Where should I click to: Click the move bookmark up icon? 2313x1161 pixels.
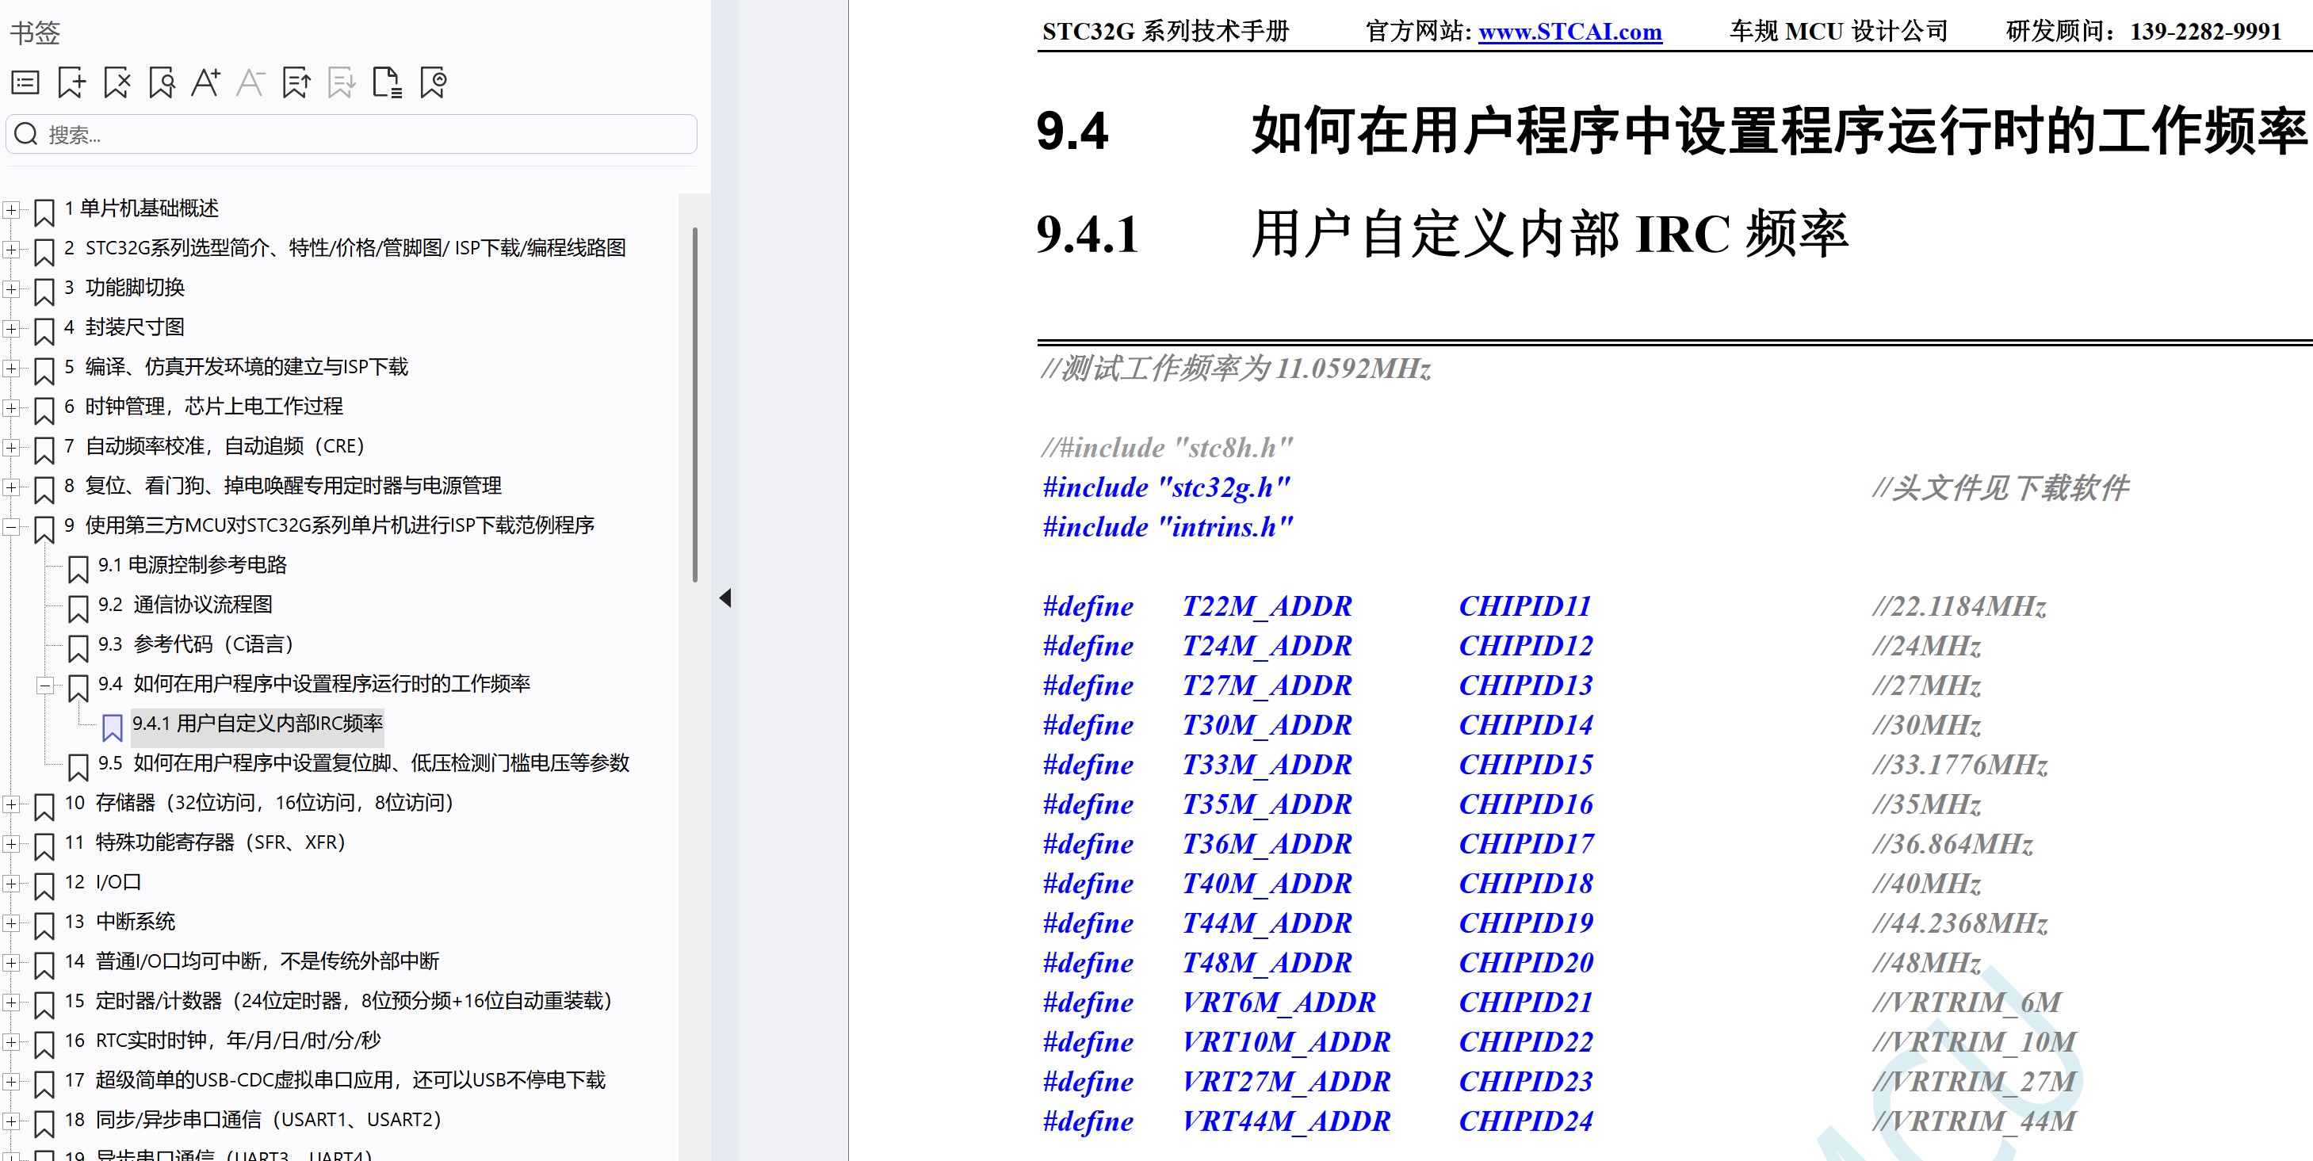coord(296,82)
